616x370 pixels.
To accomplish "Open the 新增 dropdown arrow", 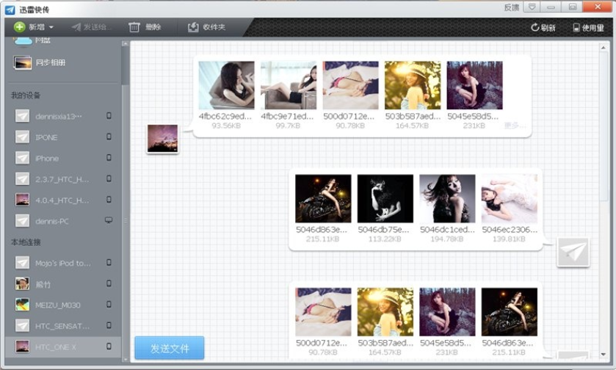I will pos(51,27).
